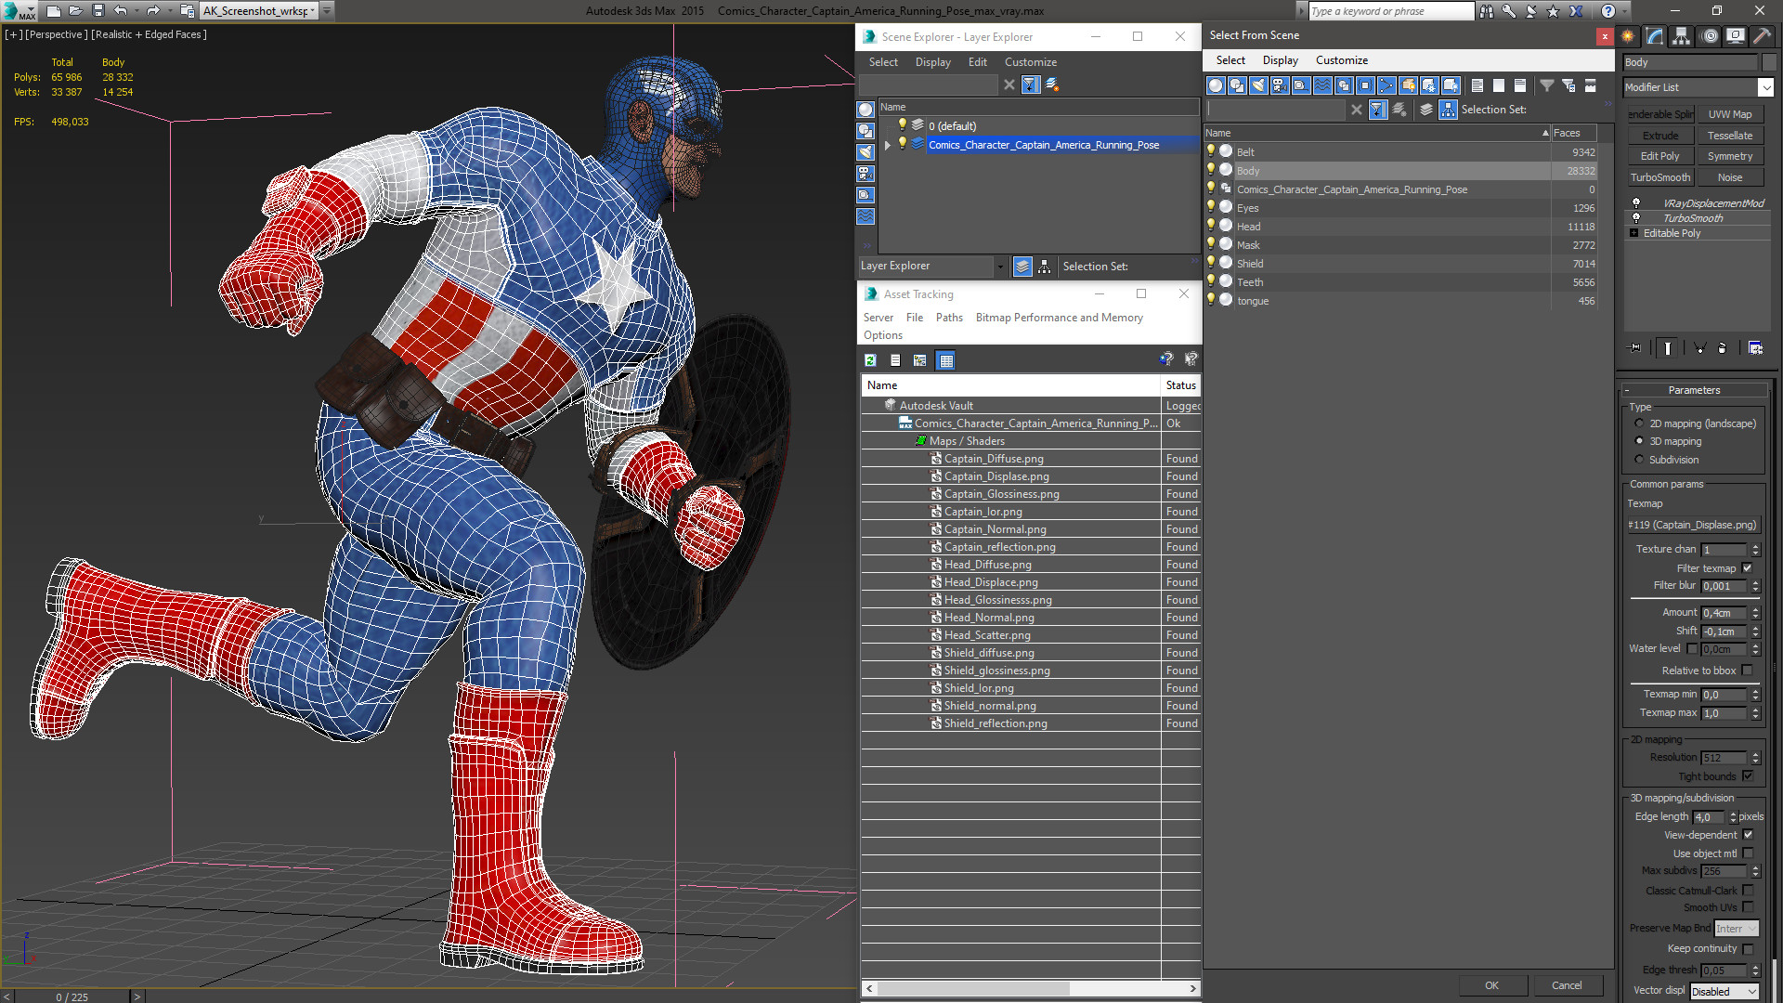
Task: Click Sort by Hierarchy icon in Layer Explorer footer
Action: click(x=1045, y=267)
